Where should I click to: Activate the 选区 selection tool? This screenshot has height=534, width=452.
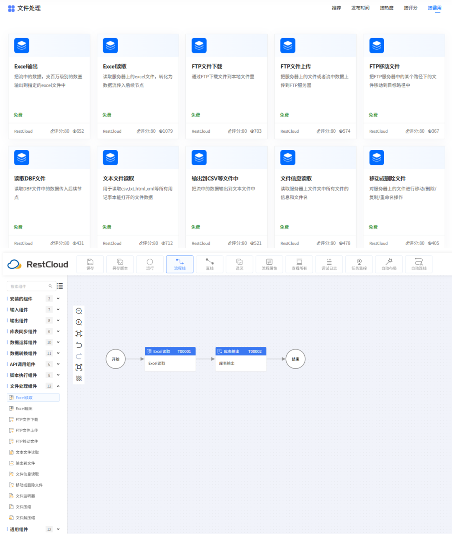point(239,264)
